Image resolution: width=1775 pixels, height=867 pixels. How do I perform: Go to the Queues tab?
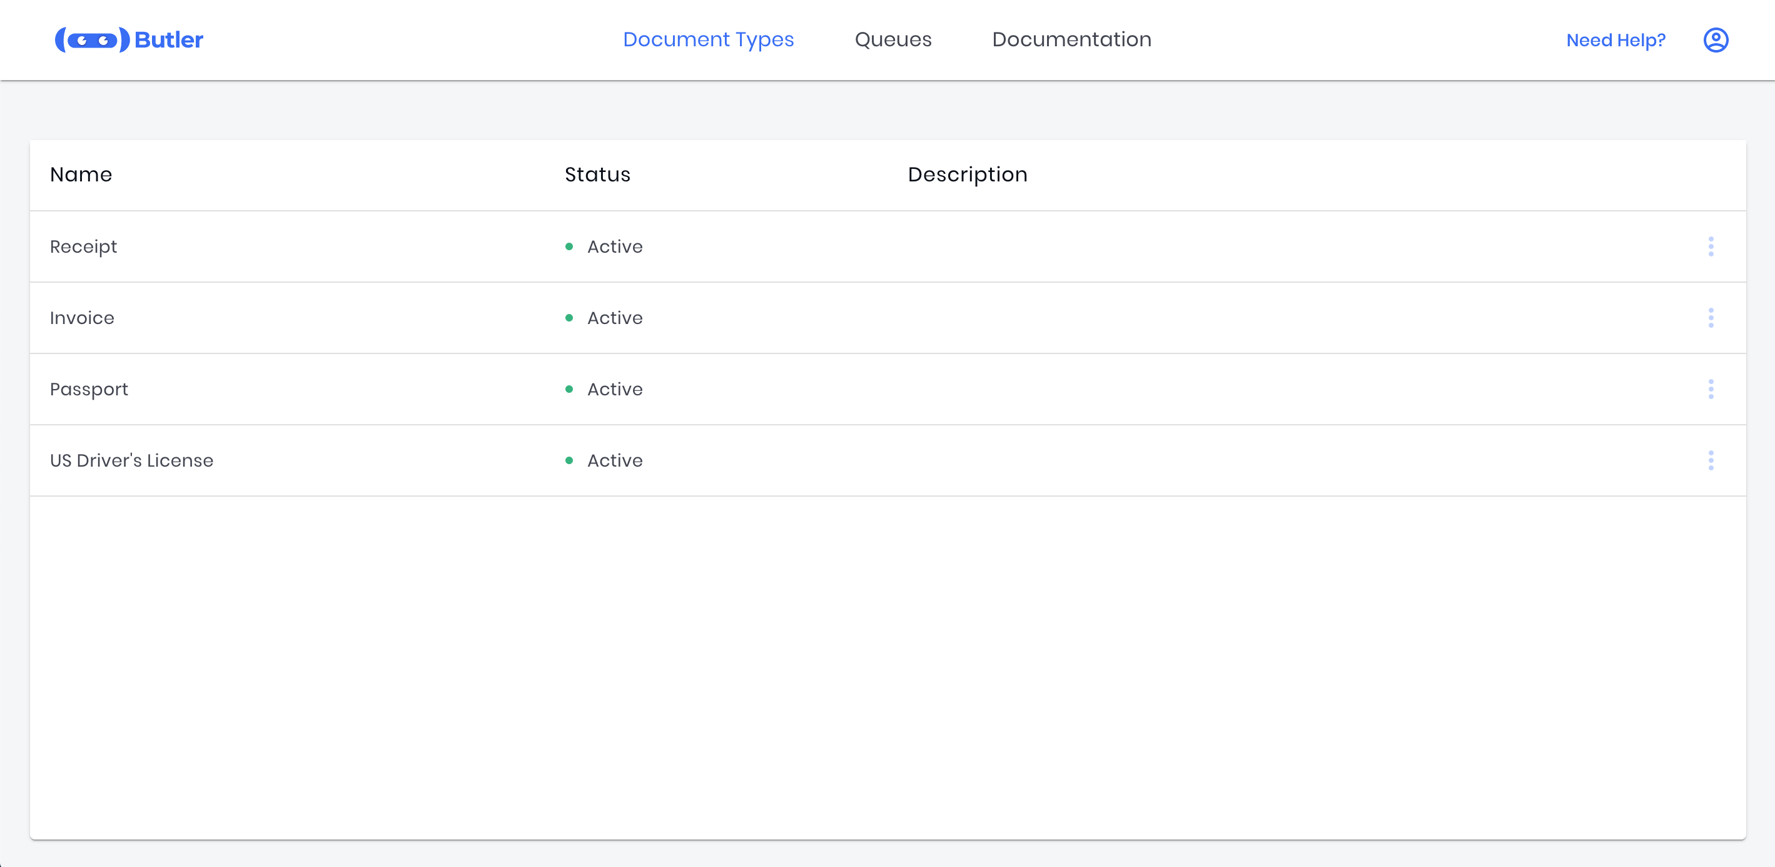[893, 40]
